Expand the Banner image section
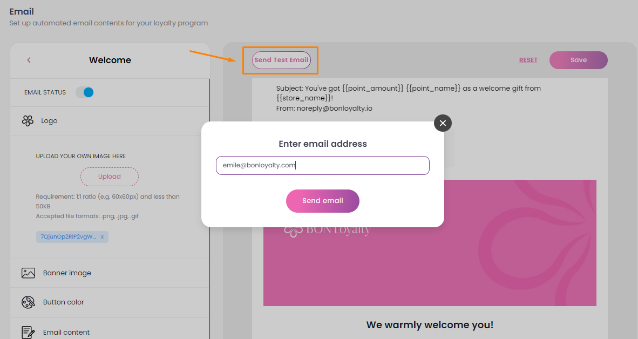The image size is (638, 339). pyautogui.click(x=110, y=273)
